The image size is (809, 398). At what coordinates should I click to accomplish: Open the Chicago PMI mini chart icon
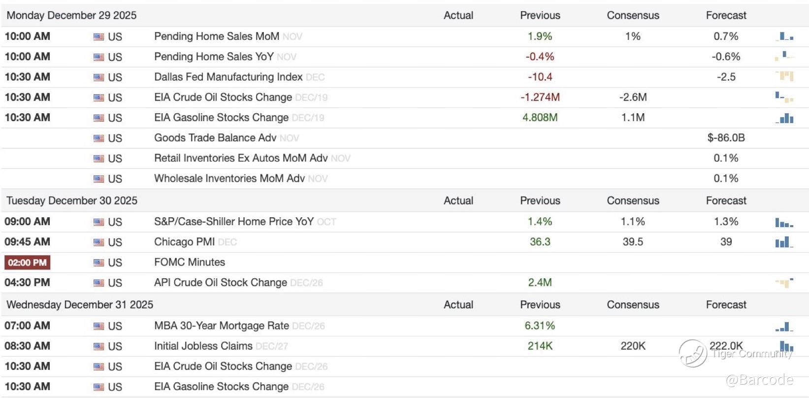pos(784,242)
